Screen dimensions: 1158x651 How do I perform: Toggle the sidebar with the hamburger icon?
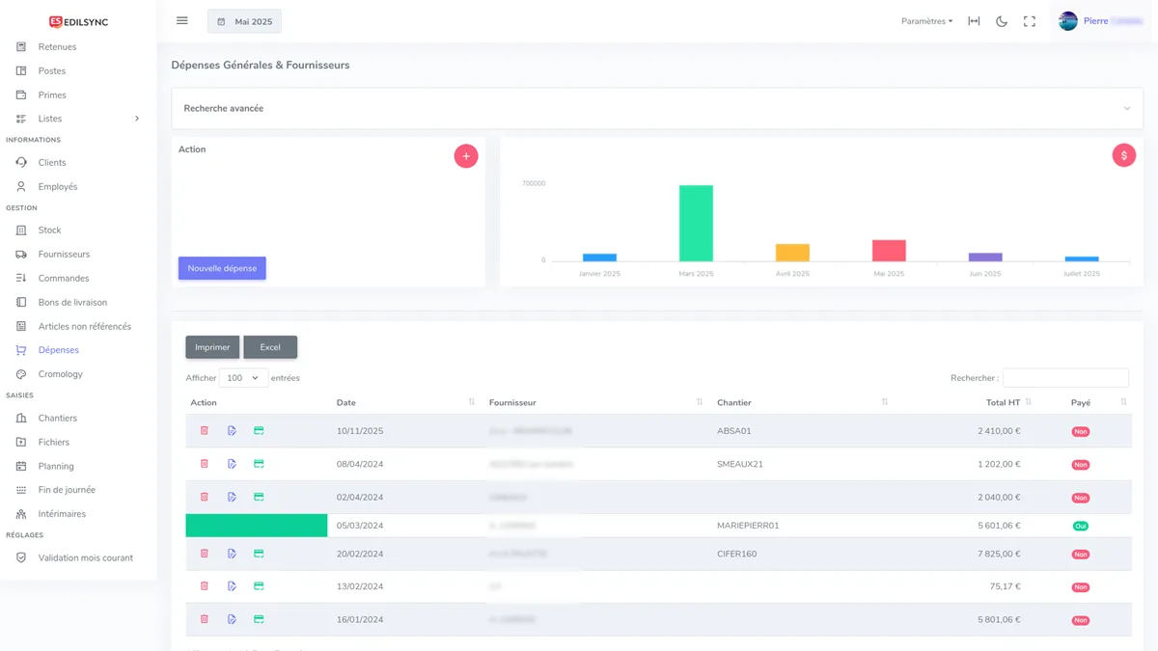[181, 20]
